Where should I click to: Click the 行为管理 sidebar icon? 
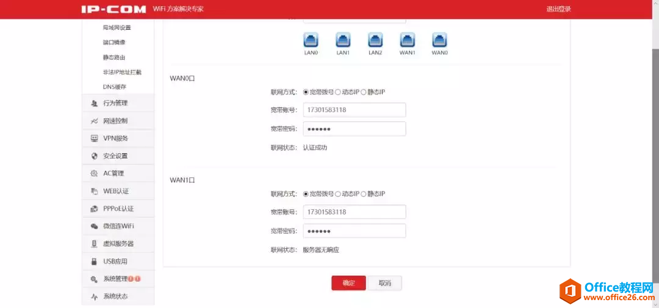tap(94, 103)
